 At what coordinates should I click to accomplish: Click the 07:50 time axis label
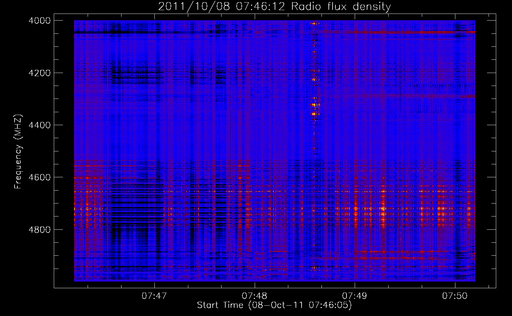click(455, 296)
